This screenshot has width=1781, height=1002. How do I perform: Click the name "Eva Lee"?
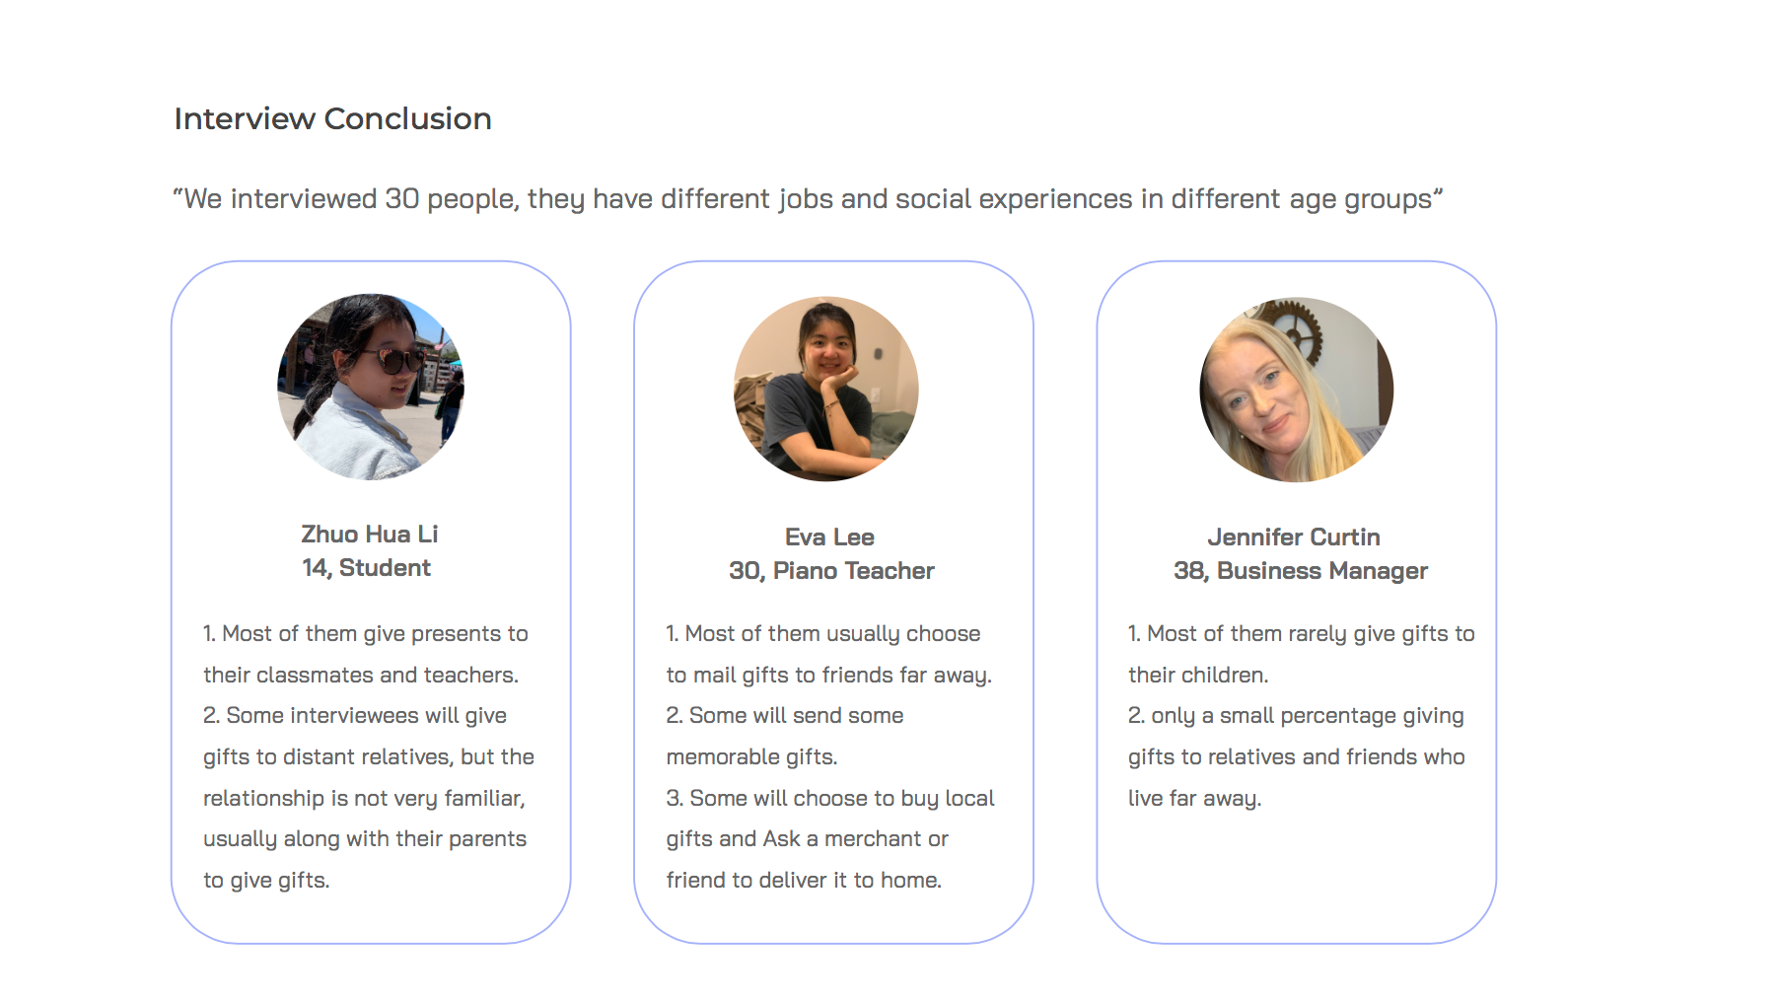click(x=829, y=537)
